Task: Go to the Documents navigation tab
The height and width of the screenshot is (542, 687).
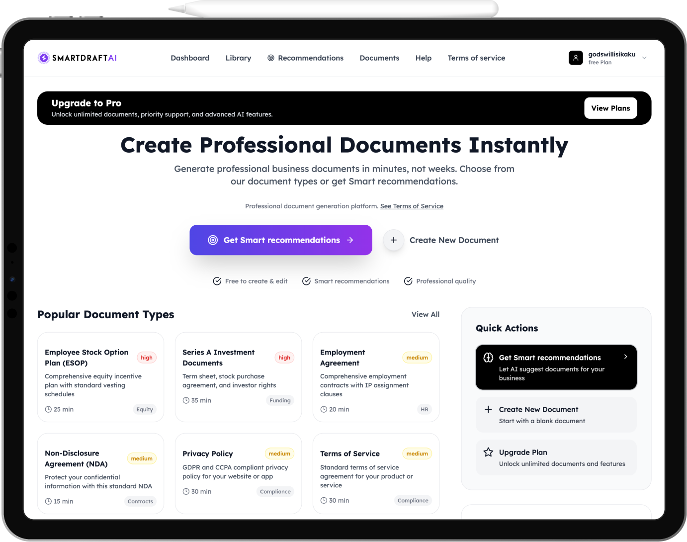Action: point(379,58)
